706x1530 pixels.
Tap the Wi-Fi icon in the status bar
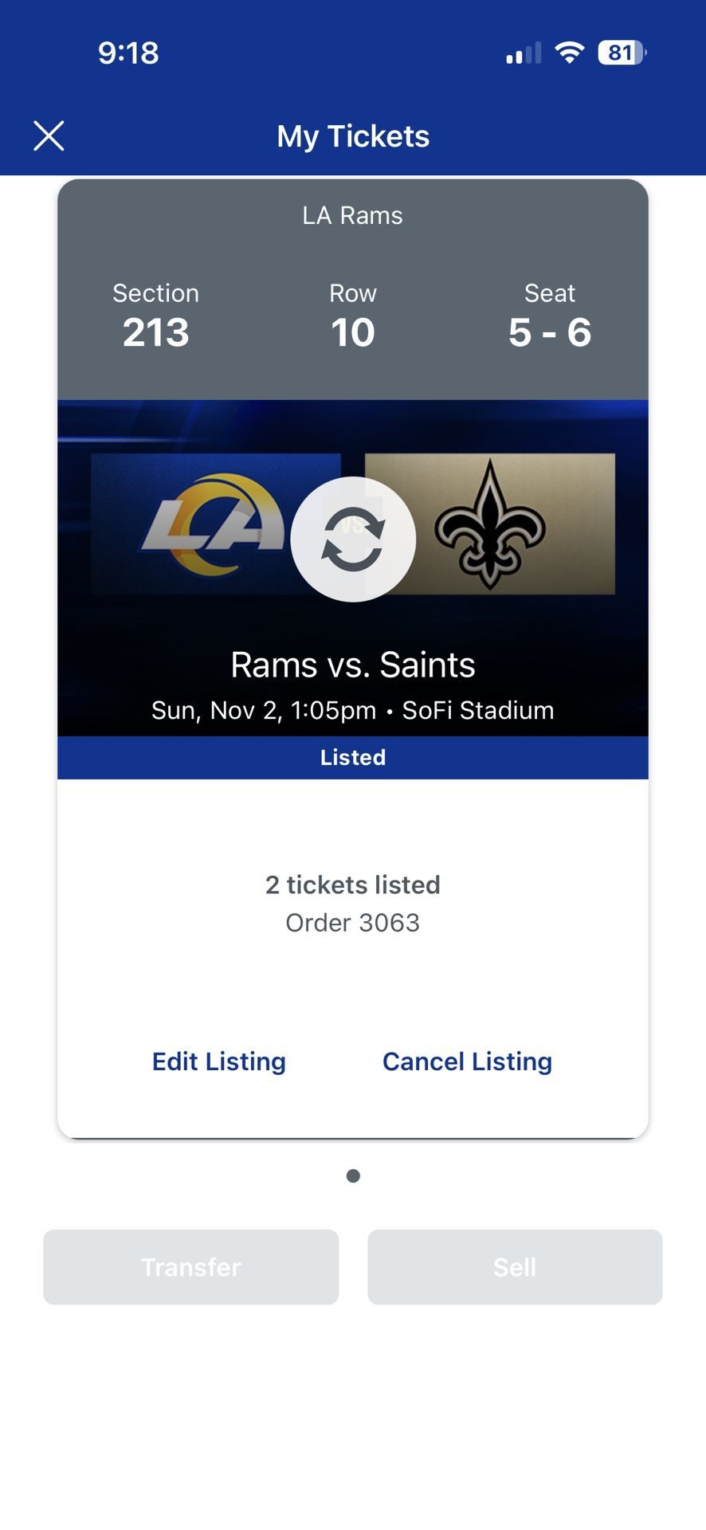569,53
